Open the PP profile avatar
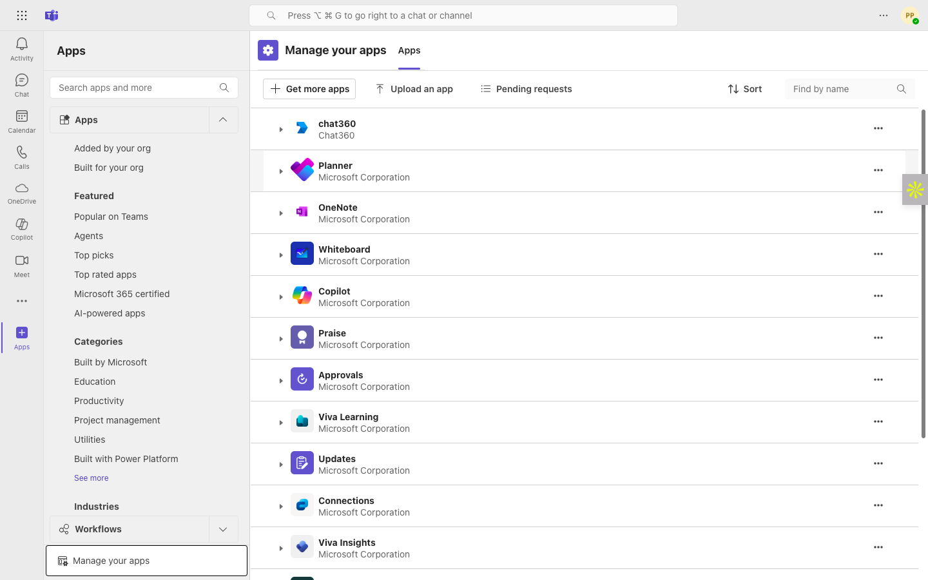The width and height of the screenshot is (928, 580). coord(910,15)
